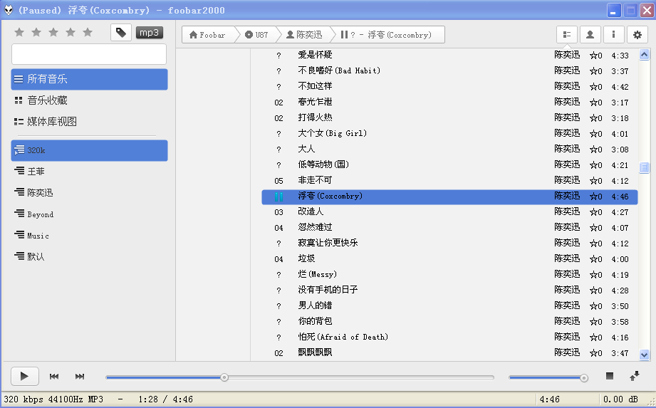Click 320 kbps 44100Hz status text
The height and width of the screenshot is (408, 656).
pos(53,399)
